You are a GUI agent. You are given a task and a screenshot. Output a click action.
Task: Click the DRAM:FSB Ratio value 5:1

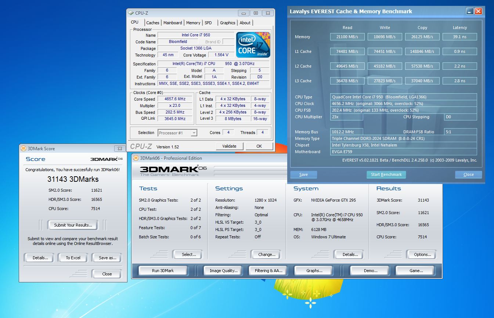click(x=461, y=132)
